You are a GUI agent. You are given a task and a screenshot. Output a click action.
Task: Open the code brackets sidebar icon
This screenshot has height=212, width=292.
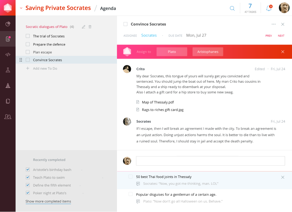pyautogui.click(x=8, y=54)
